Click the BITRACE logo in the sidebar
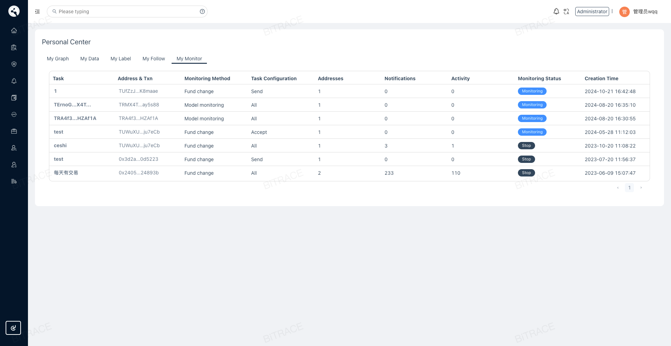The width and height of the screenshot is (671, 346). tap(14, 11)
